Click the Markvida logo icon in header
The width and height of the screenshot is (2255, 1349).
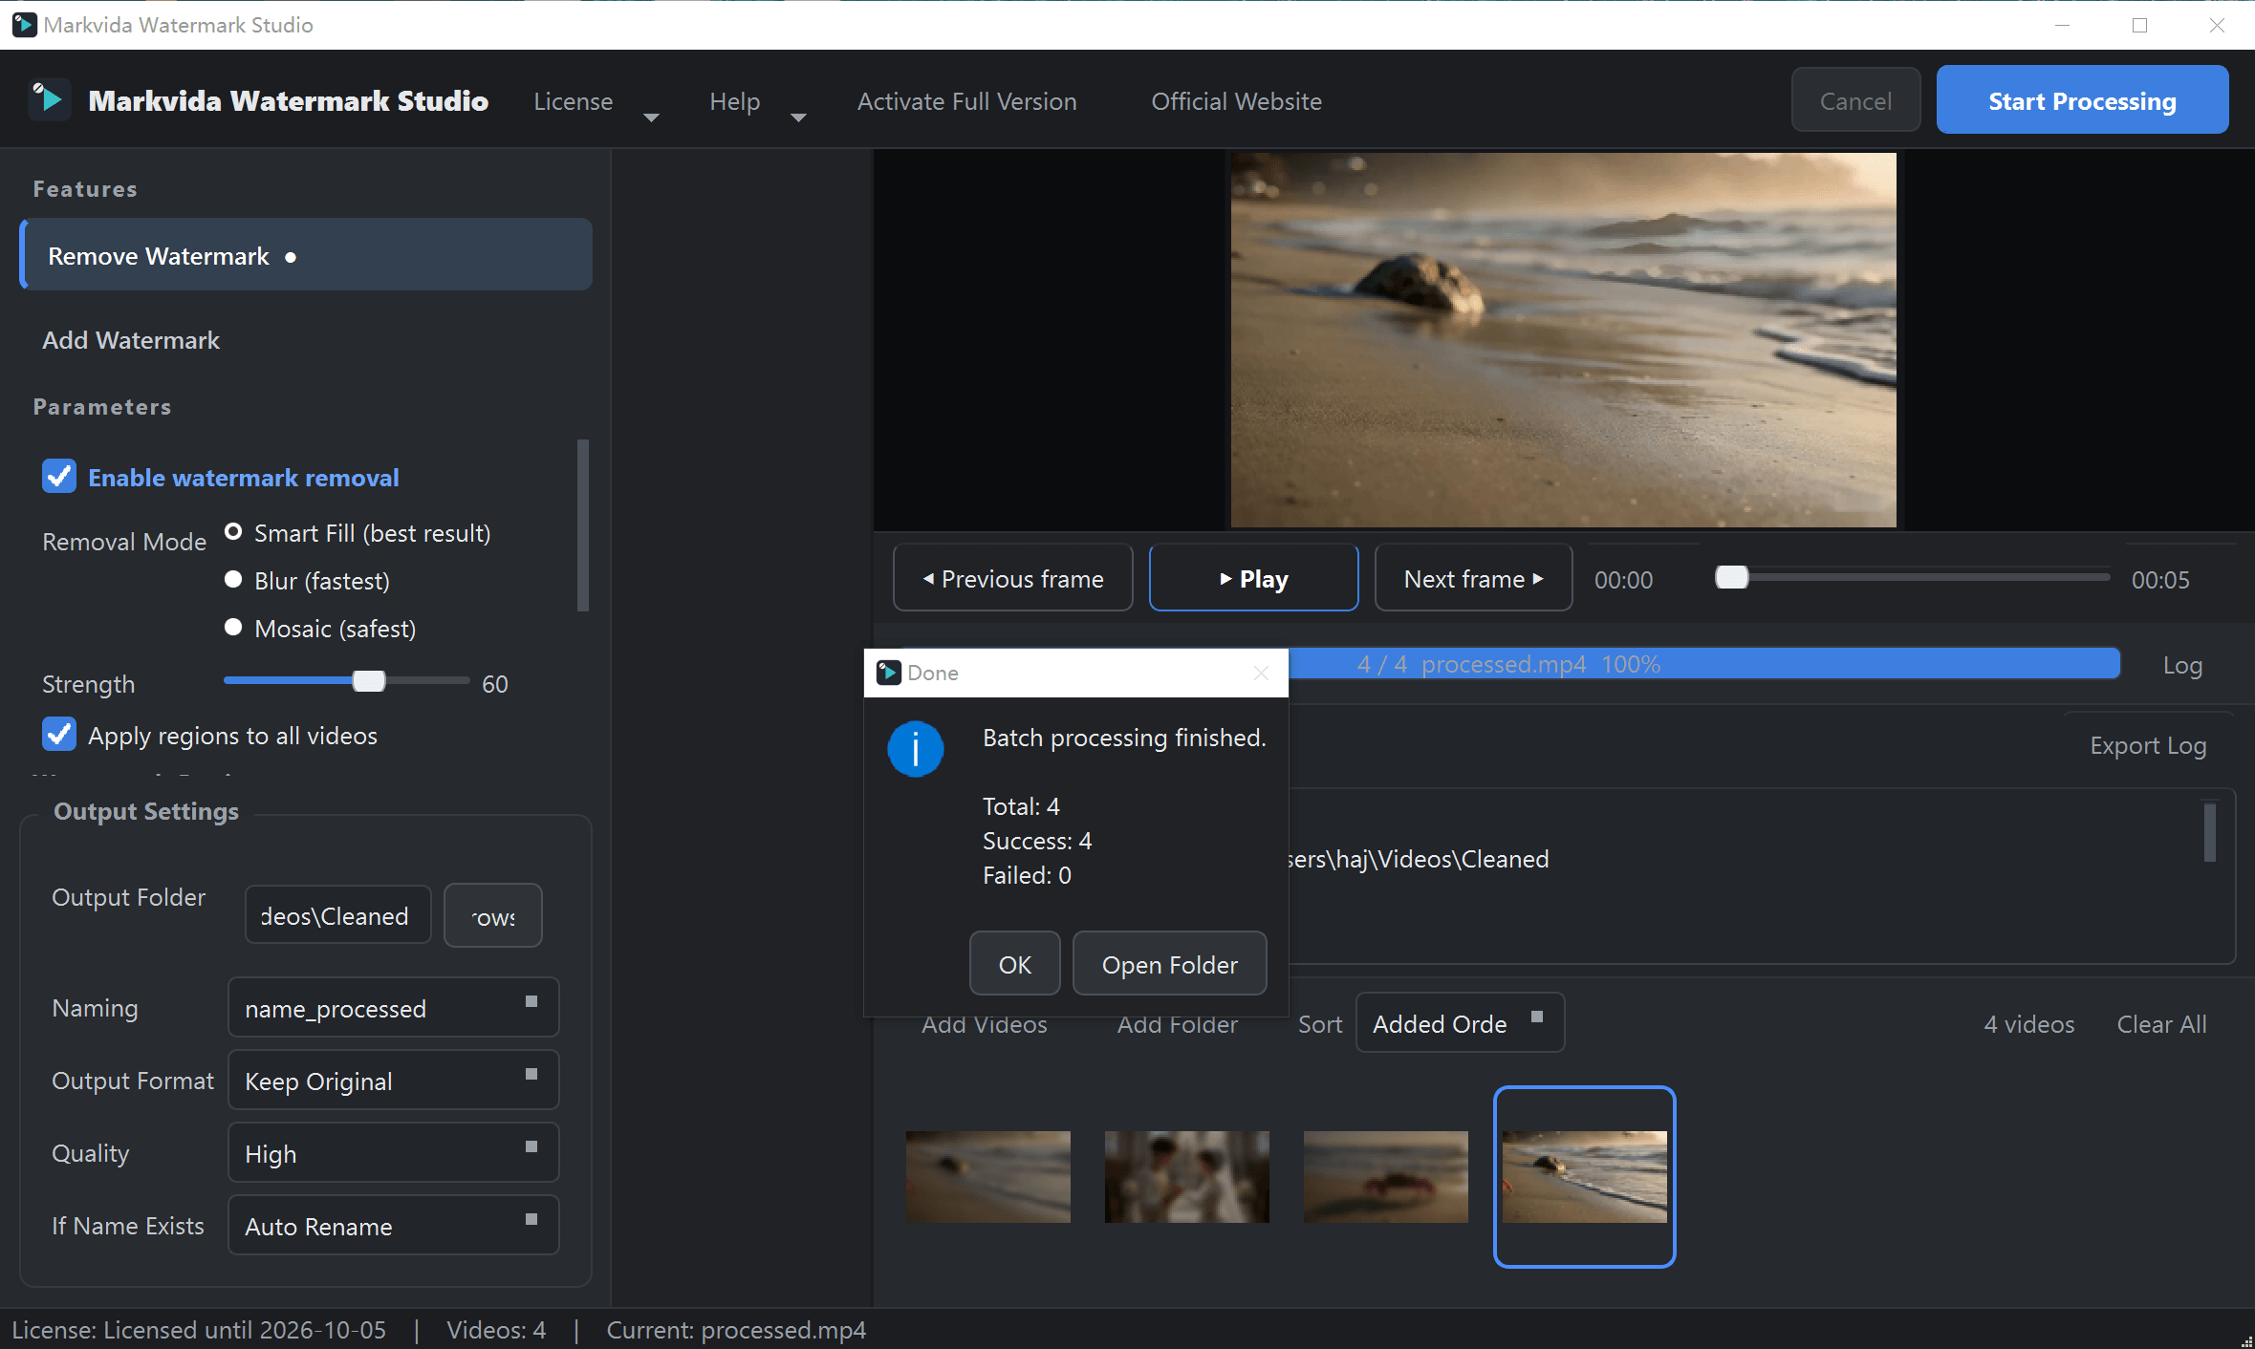click(48, 99)
